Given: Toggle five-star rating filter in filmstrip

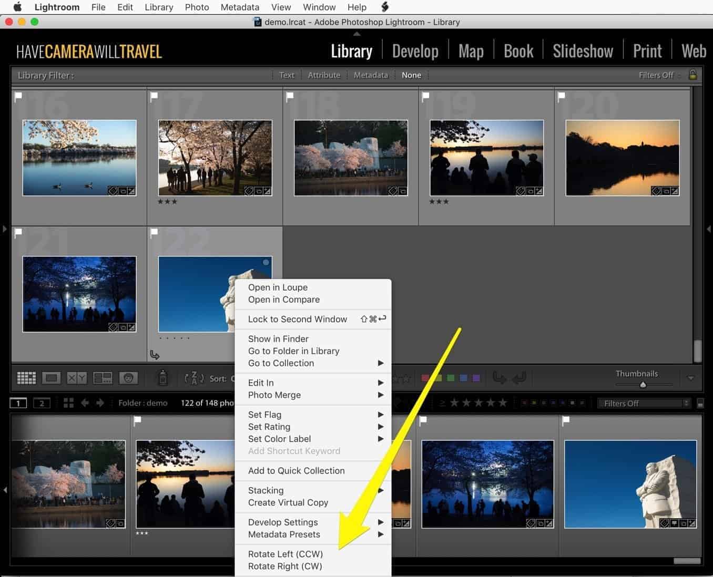Looking at the screenshot, I should pos(502,403).
